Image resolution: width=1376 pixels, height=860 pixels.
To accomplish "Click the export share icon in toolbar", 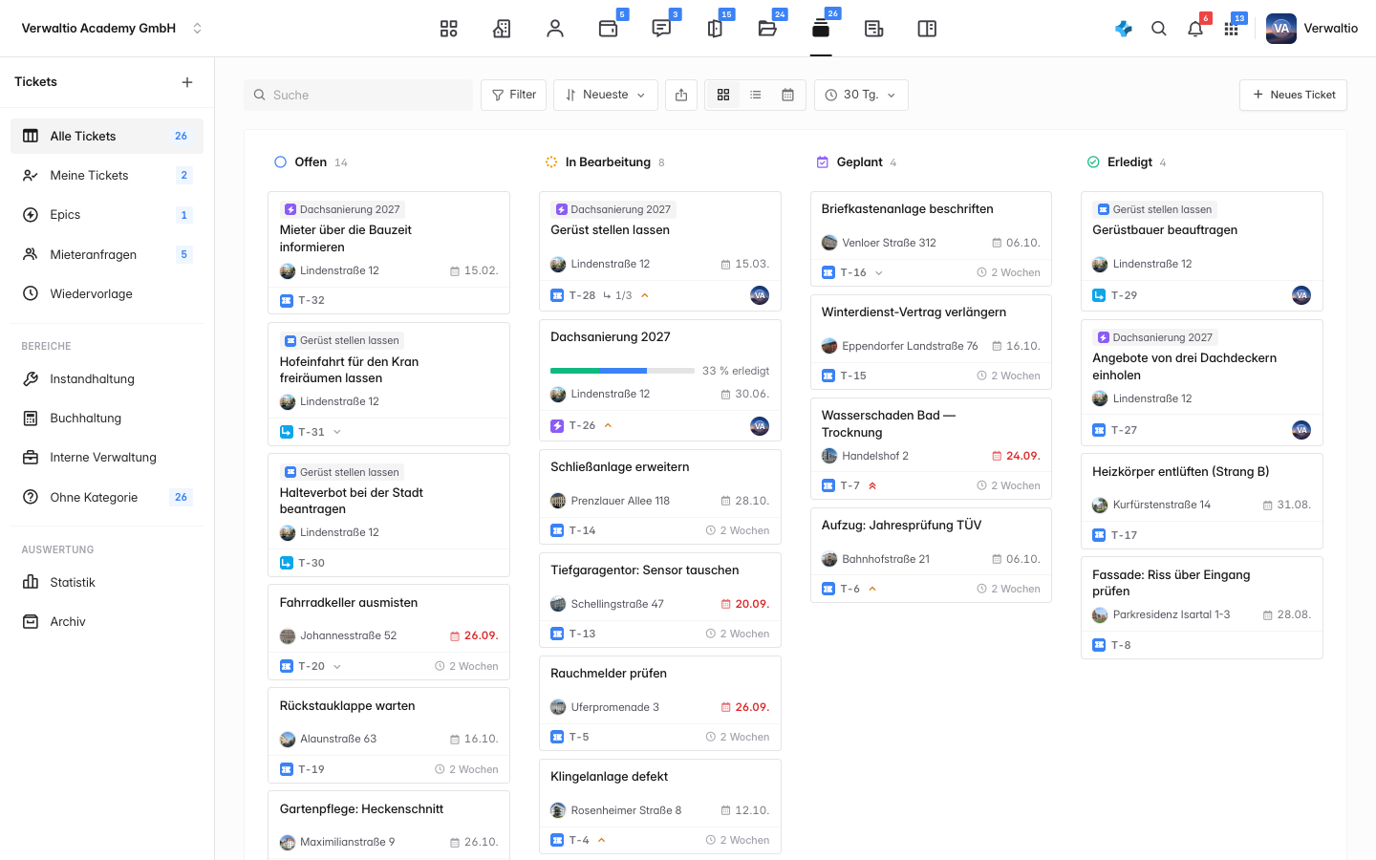I will coord(681,95).
